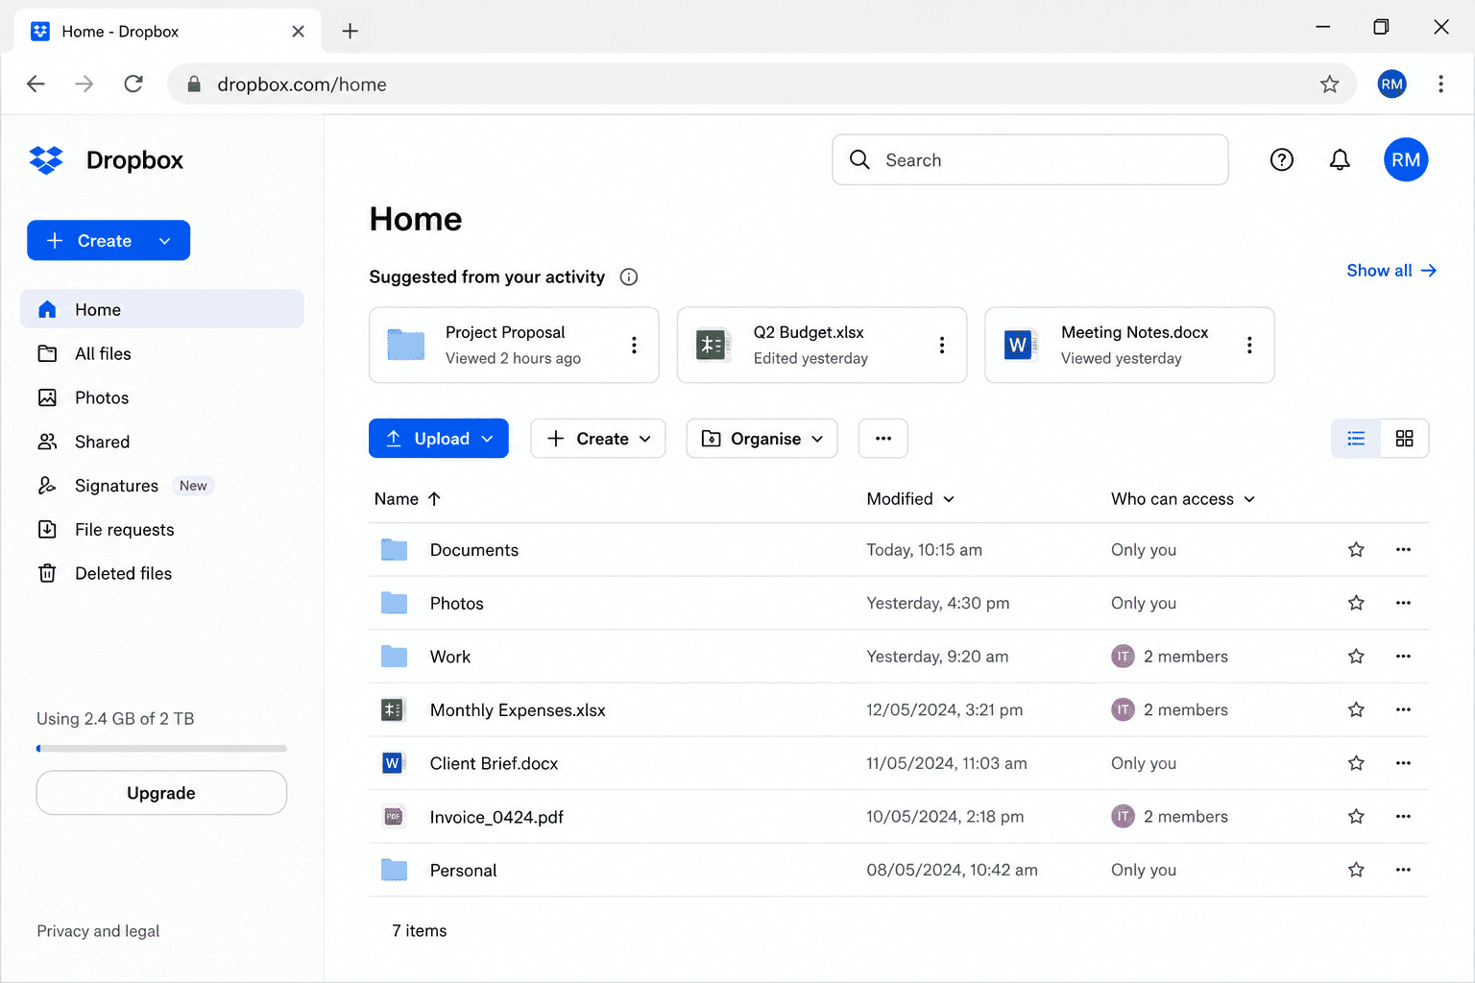Open more options on Meeting Notes.docx card
Viewport: 1475px width, 983px height.
1249,345
